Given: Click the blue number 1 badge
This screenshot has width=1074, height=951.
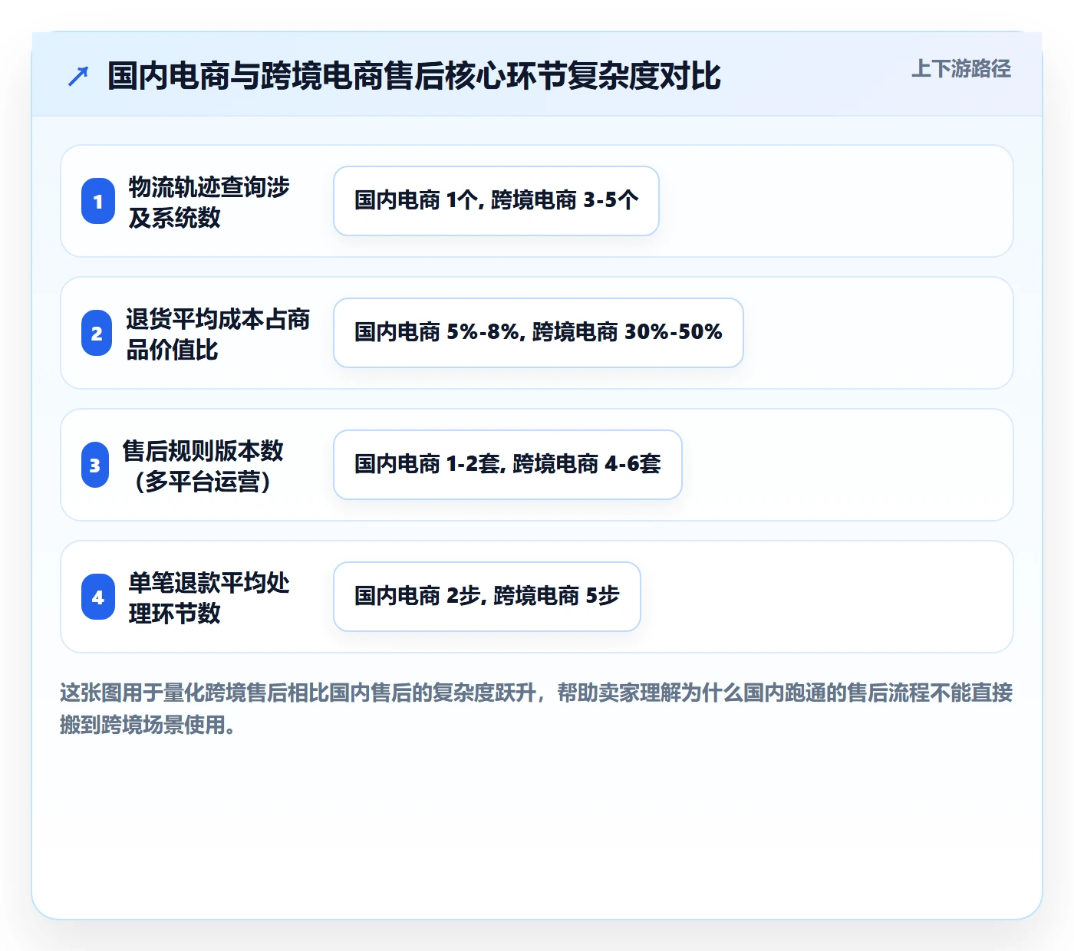Looking at the screenshot, I should [98, 201].
